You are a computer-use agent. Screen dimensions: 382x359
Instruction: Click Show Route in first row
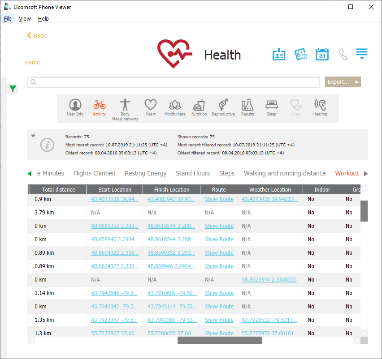click(219, 199)
